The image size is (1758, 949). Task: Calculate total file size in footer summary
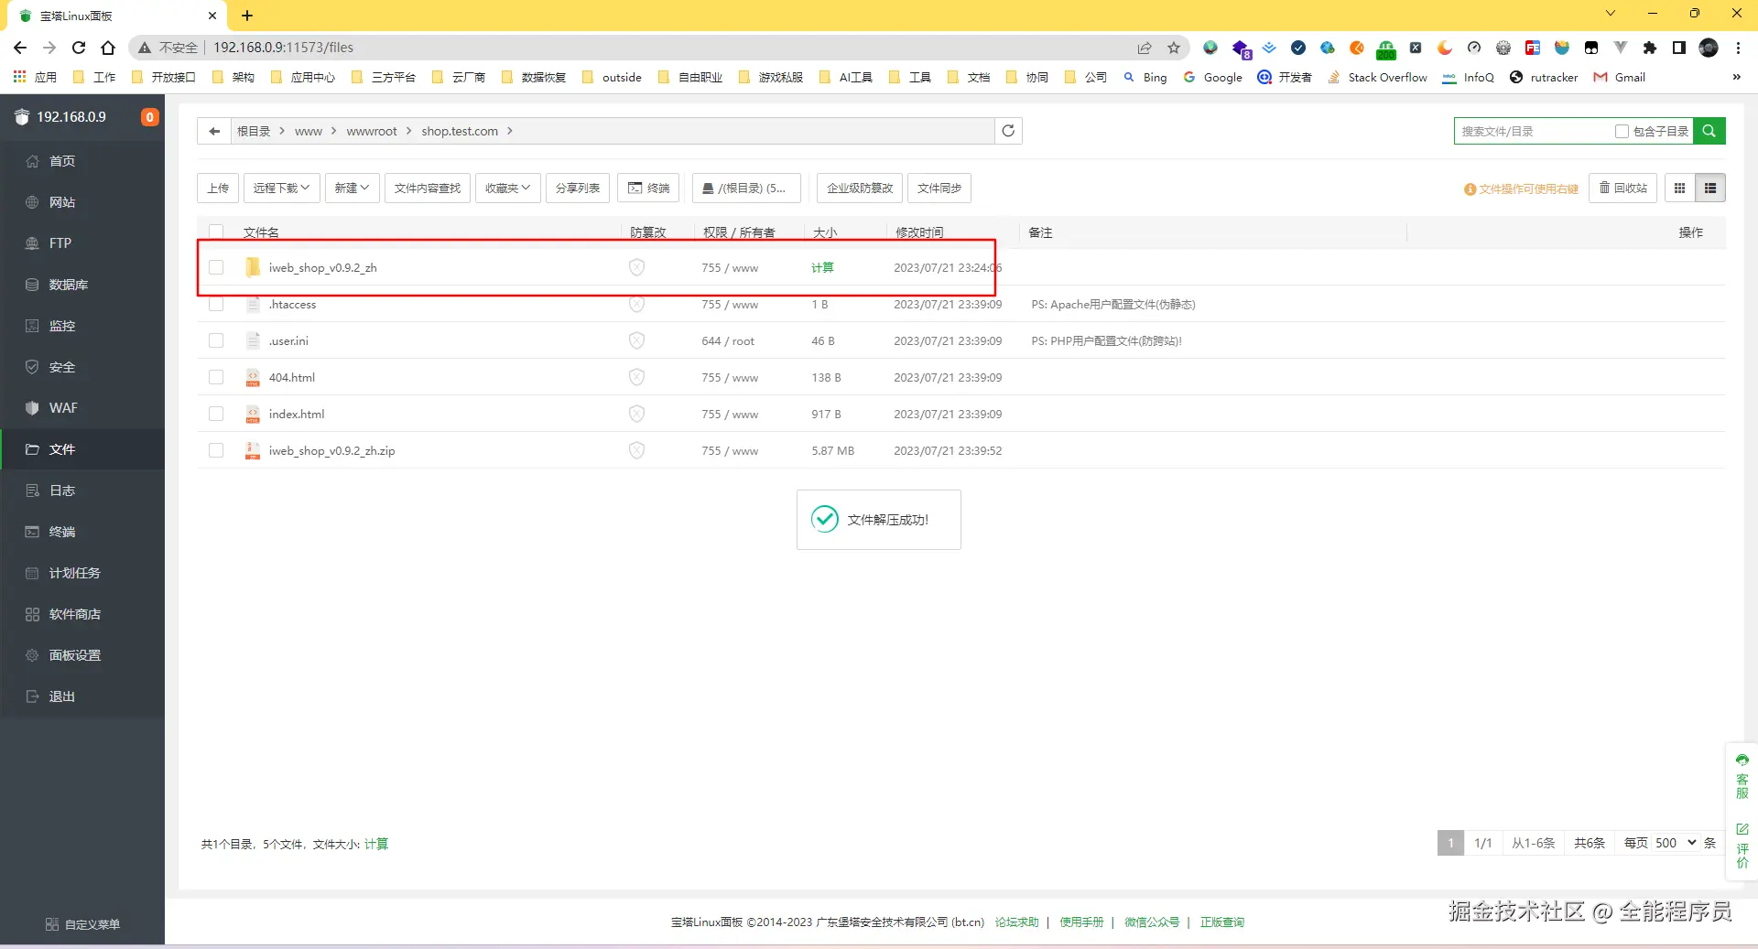[376, 844]
